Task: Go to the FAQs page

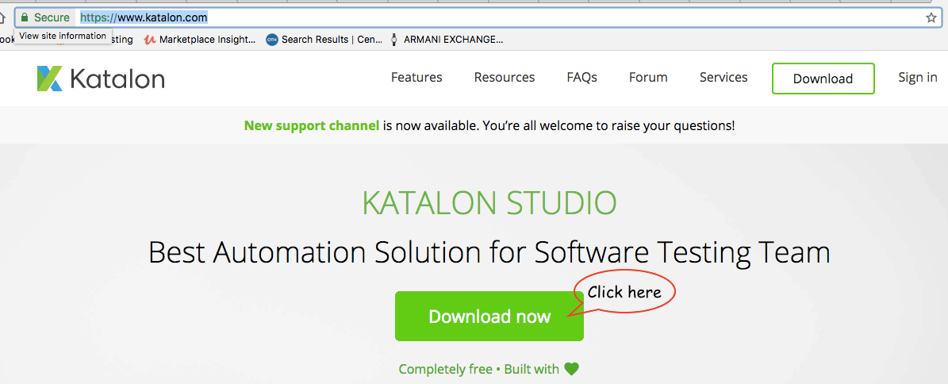Action: (581, 78)
